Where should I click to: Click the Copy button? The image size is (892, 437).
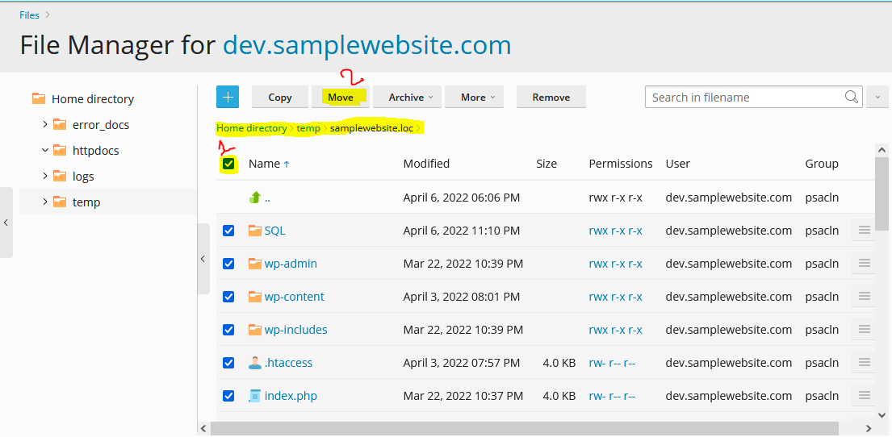(x=280, y=98)
